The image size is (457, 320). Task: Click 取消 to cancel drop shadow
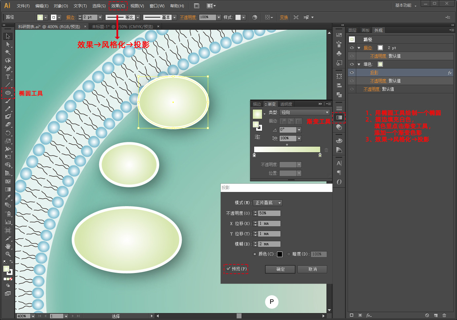pyautogui.click(x=312, y=269)
